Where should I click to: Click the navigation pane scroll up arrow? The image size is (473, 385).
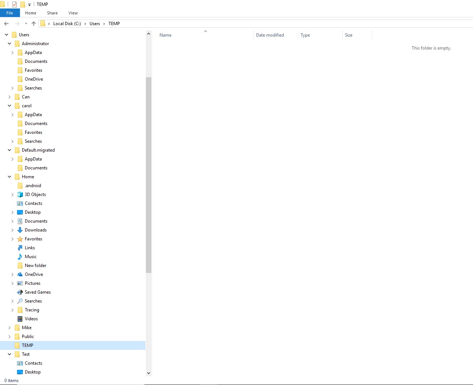click(149, 34)
